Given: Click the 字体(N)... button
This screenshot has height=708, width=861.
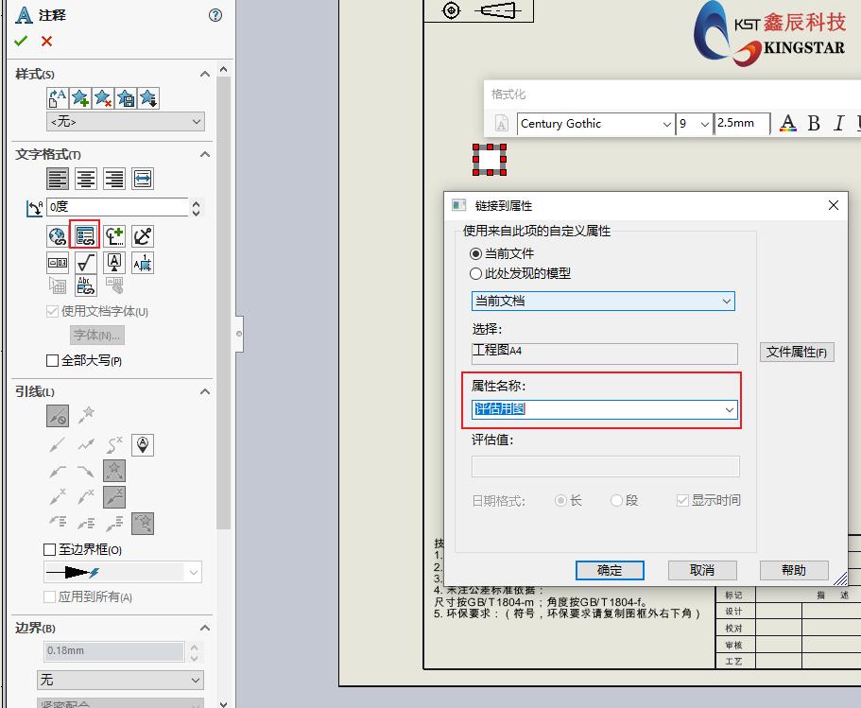Looking at the screenshot, I should (x=97, y=335).
